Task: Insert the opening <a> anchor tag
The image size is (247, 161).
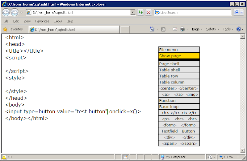Action: click(166, 95)
